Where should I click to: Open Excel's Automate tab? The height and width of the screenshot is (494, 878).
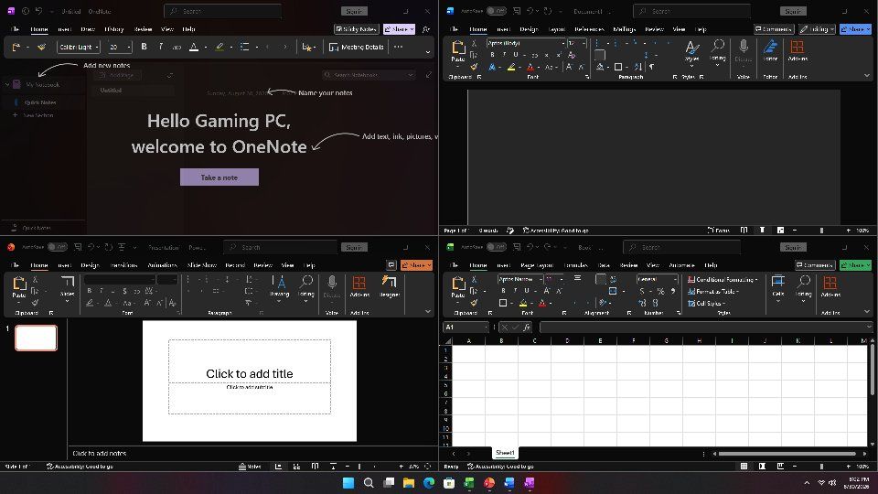681,265
